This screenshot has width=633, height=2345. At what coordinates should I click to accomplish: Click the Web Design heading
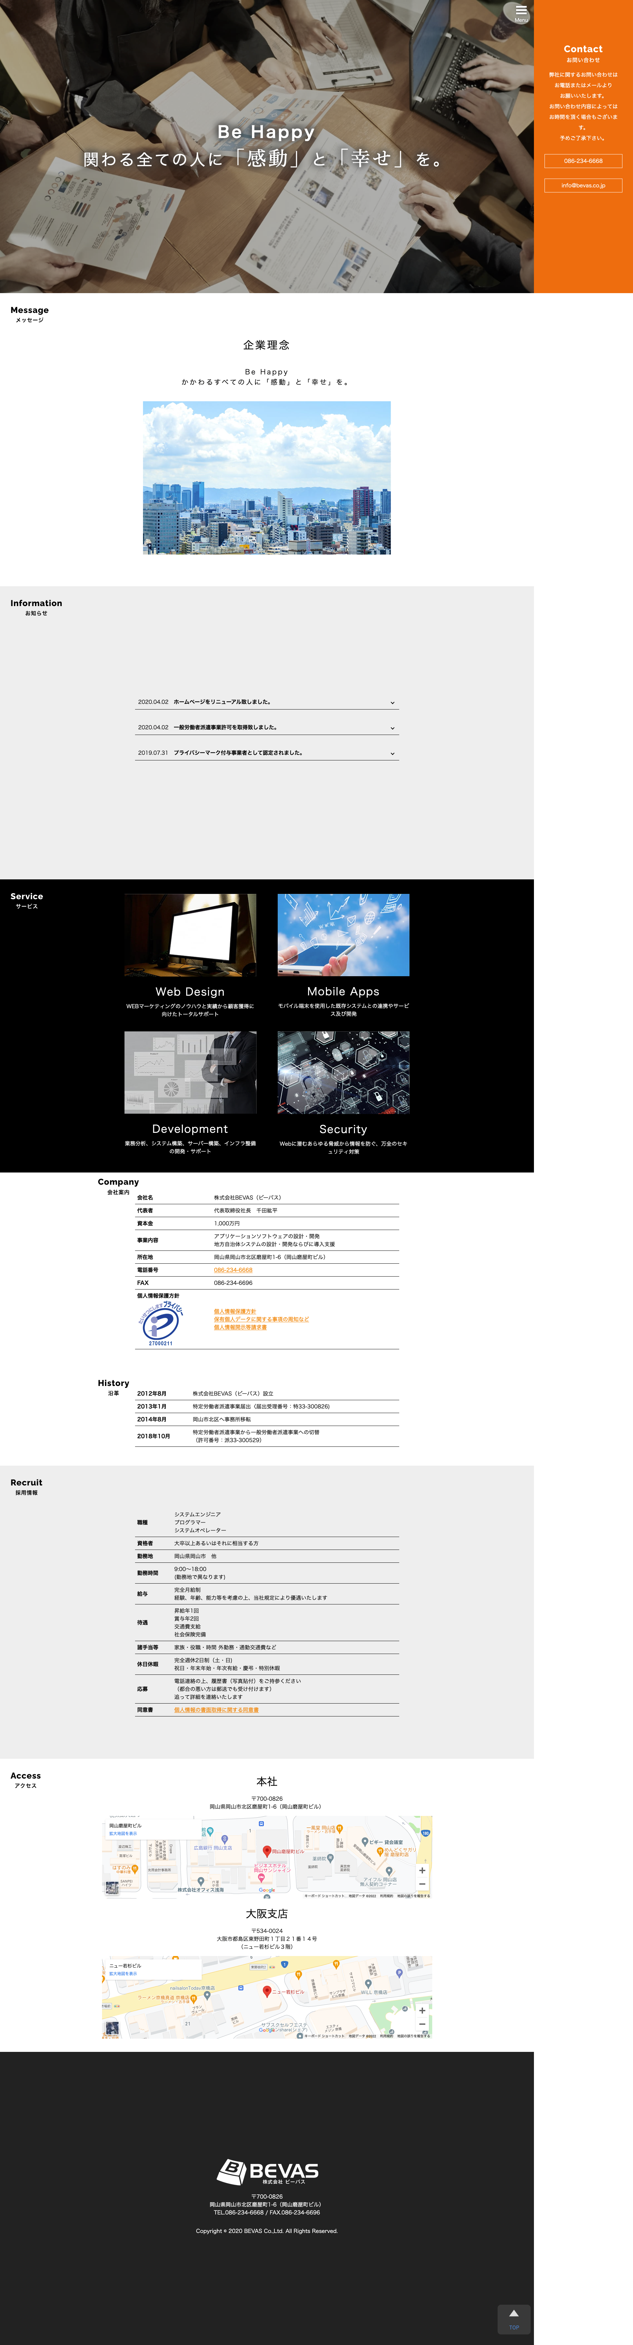[x=190, y=991]
